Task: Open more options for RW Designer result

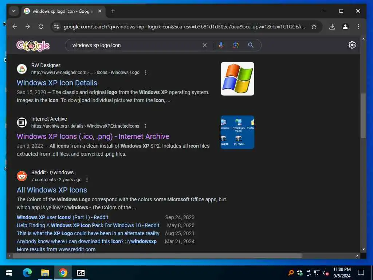Action: pyautogui.click(x=146, y=73)
